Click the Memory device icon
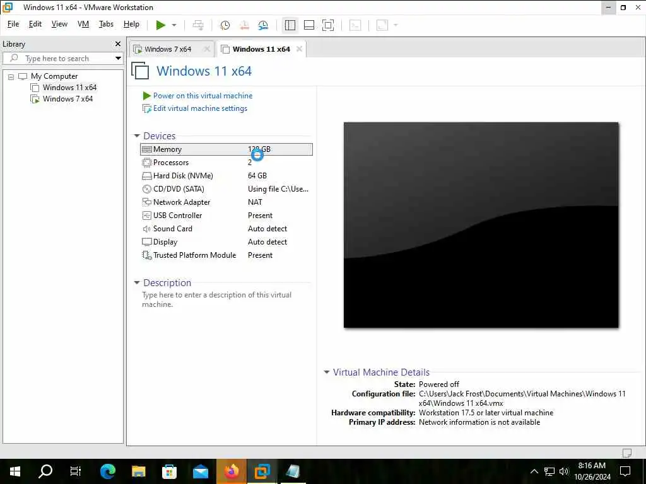The image size is (646, 484). pos(146,149)
